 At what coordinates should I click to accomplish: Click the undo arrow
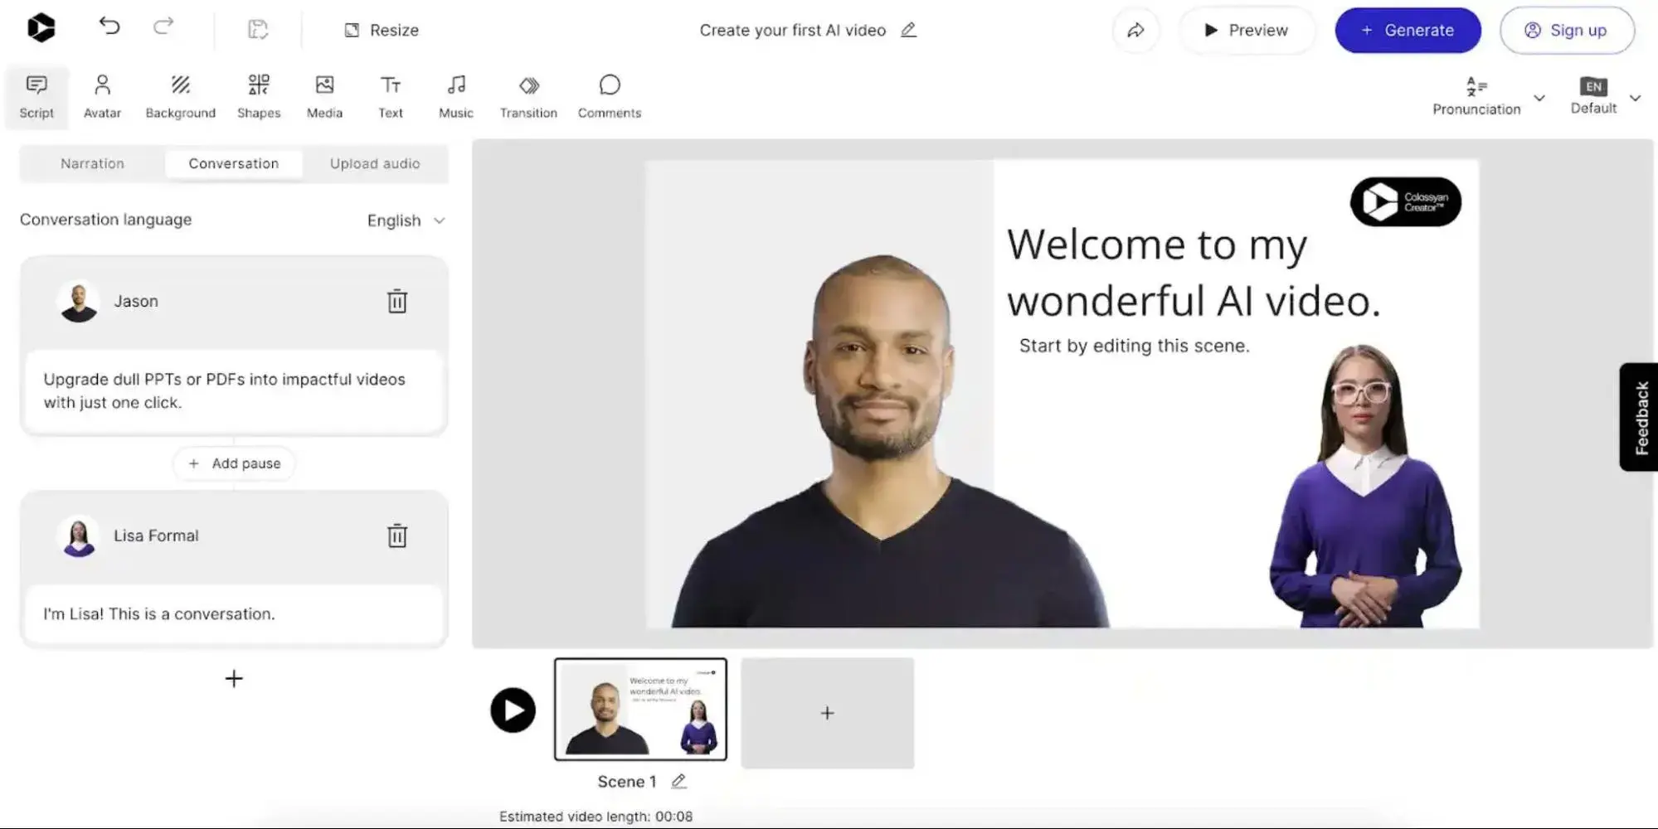(109, 27)
